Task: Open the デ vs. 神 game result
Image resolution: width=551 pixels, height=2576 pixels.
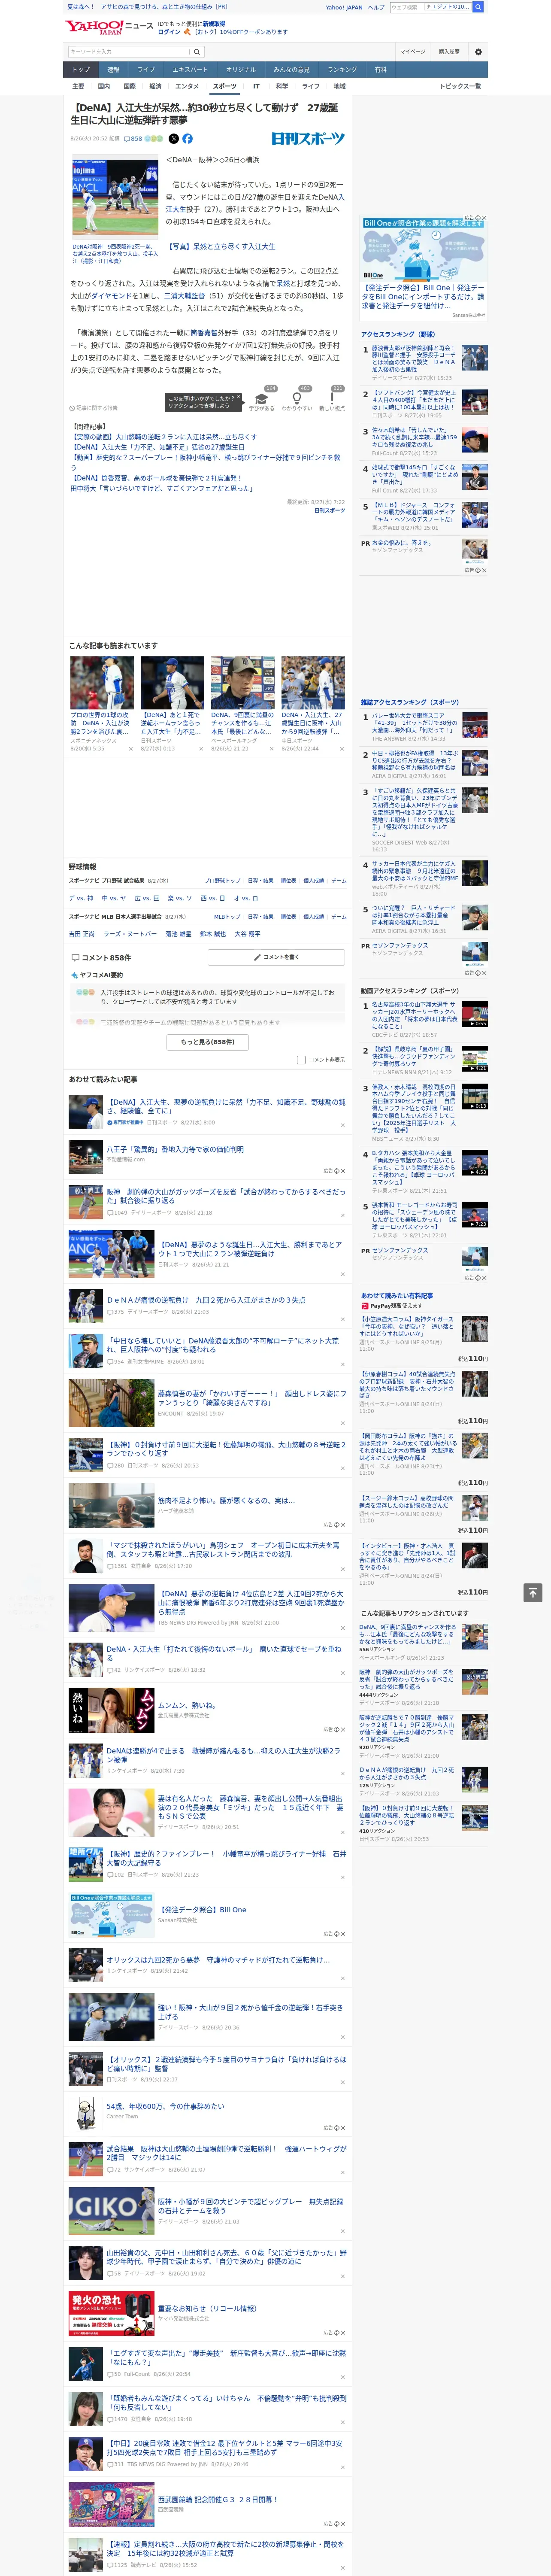Action: pyautogui.click(x=81, y=898)
